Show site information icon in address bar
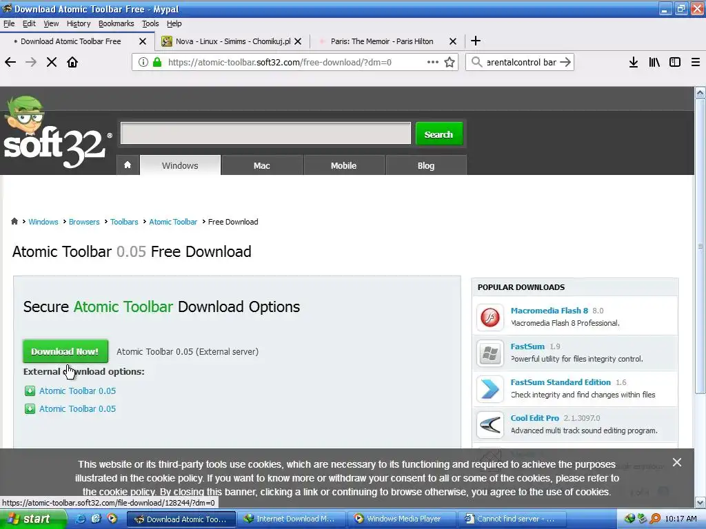706x529 pixels. coord(143,62)
